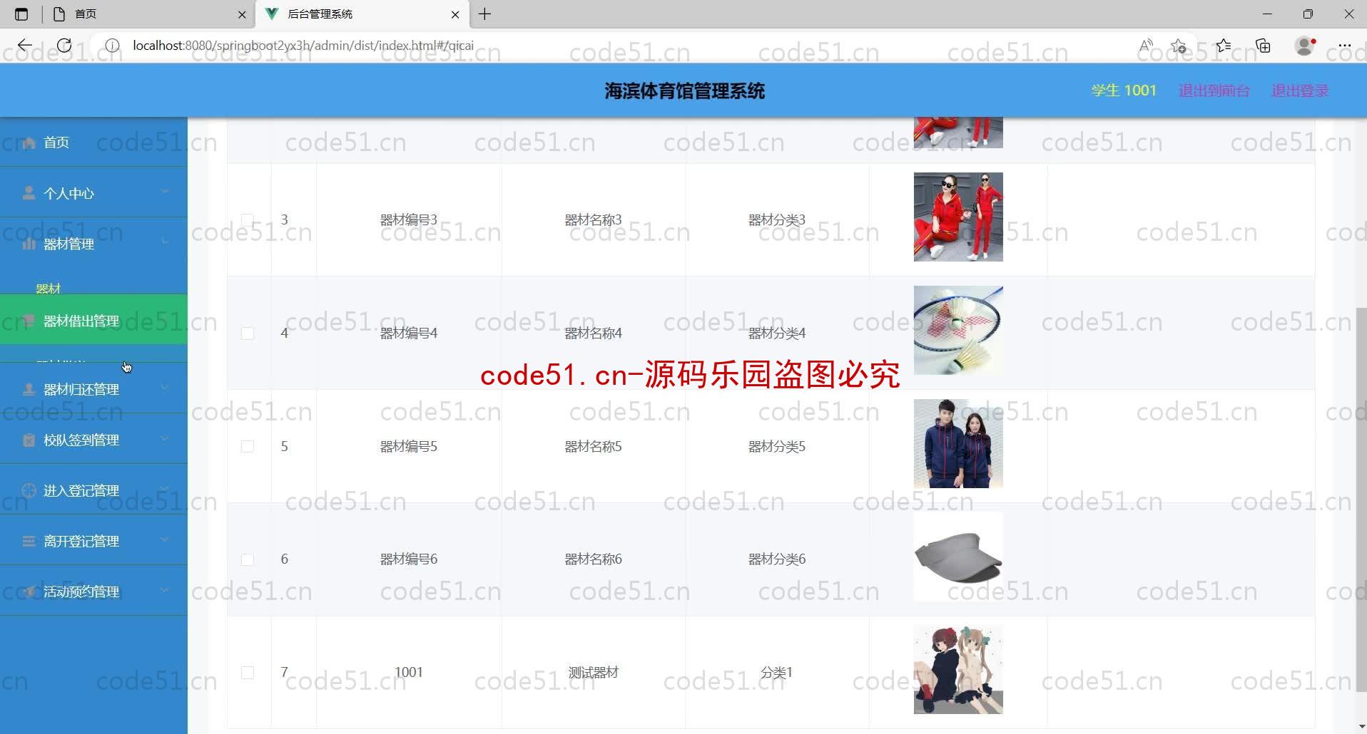Click 退出到前台 in the header
The width and height of the screenshot is (1367, 734).
pyautogui.click(x=1214, y=91)
